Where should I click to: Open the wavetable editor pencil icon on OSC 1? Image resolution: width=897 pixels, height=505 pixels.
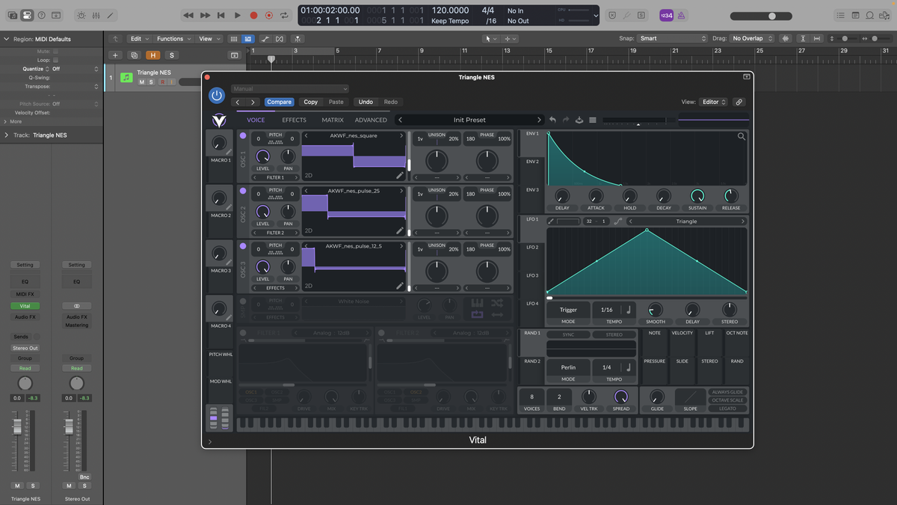(x=401, y=174)
